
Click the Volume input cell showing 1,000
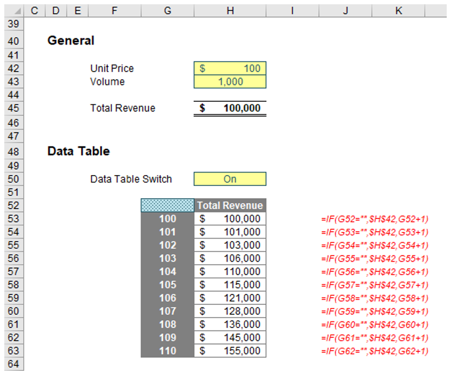(230, 82)
